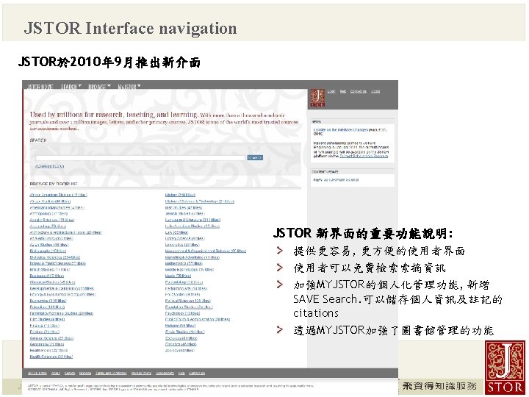Select the Health Policy discipline
This screenshot has height=397, width=529.
coord(48,351)
